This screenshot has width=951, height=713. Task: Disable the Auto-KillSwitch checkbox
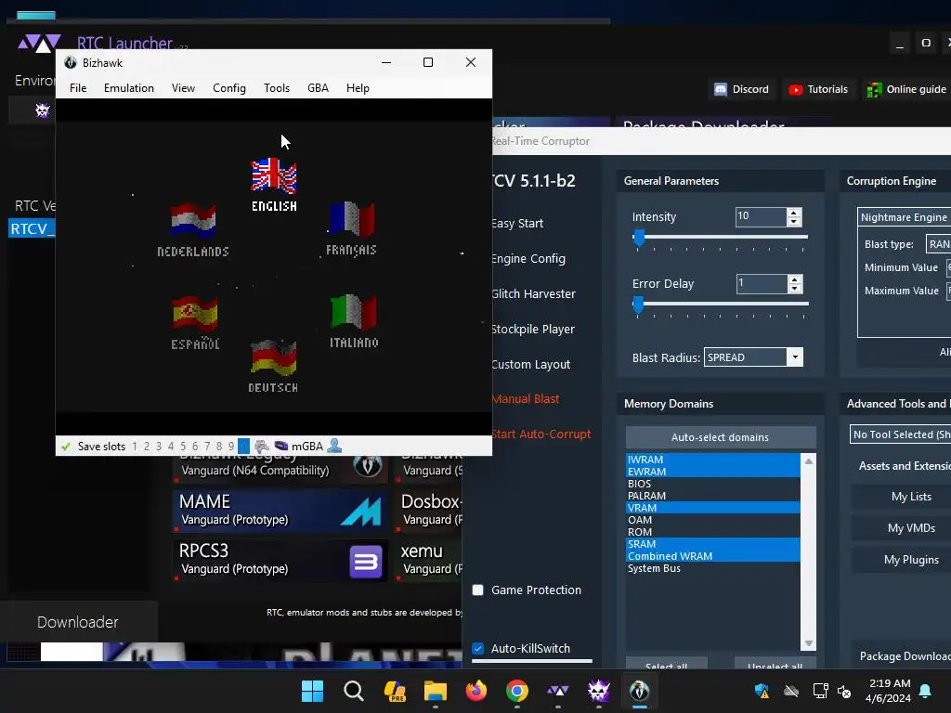(x=478, y=648)
